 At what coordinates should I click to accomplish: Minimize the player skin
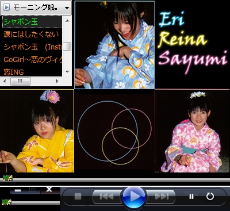18,190
